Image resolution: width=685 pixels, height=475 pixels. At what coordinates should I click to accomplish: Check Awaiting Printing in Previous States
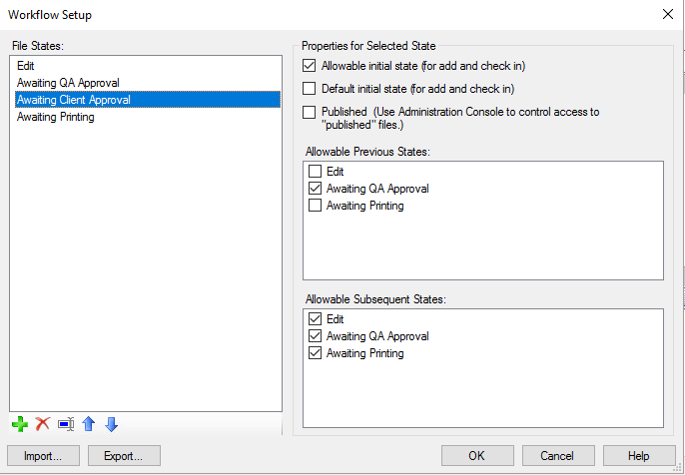[315, 206]
